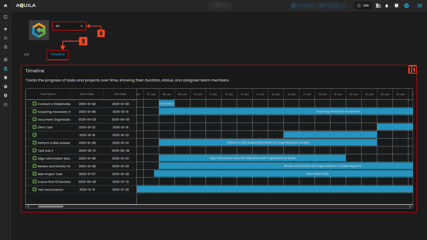The width and height of the screenshot is (427, 240).
Task: Switch to the List tab
Action: pyautogui.click(x=26, y=54)
